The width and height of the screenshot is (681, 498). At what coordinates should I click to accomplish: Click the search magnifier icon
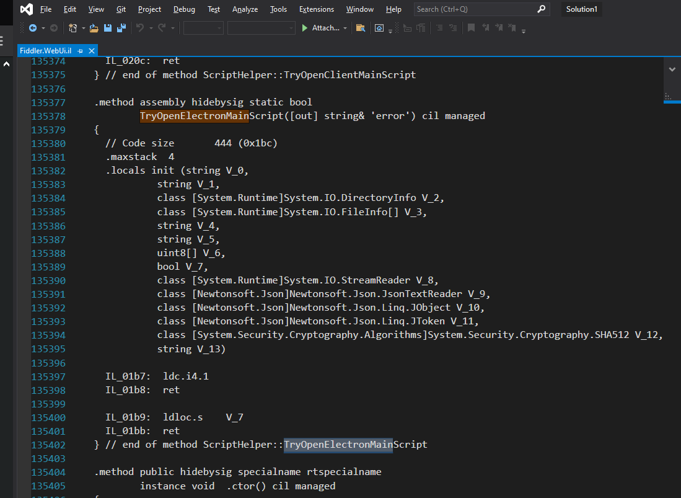coord(541,9)
